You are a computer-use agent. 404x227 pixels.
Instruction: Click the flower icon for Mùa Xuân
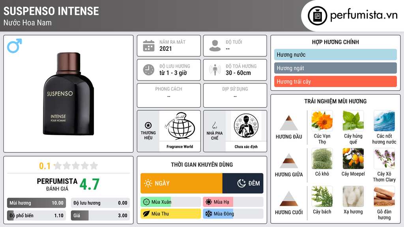146,202
